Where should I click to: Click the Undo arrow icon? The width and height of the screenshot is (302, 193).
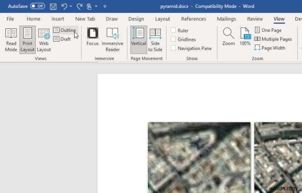coord(64,7)
